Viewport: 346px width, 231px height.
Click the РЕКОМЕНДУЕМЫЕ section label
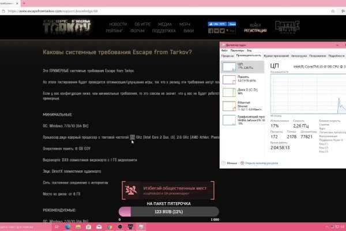click(x=59, y=210)
